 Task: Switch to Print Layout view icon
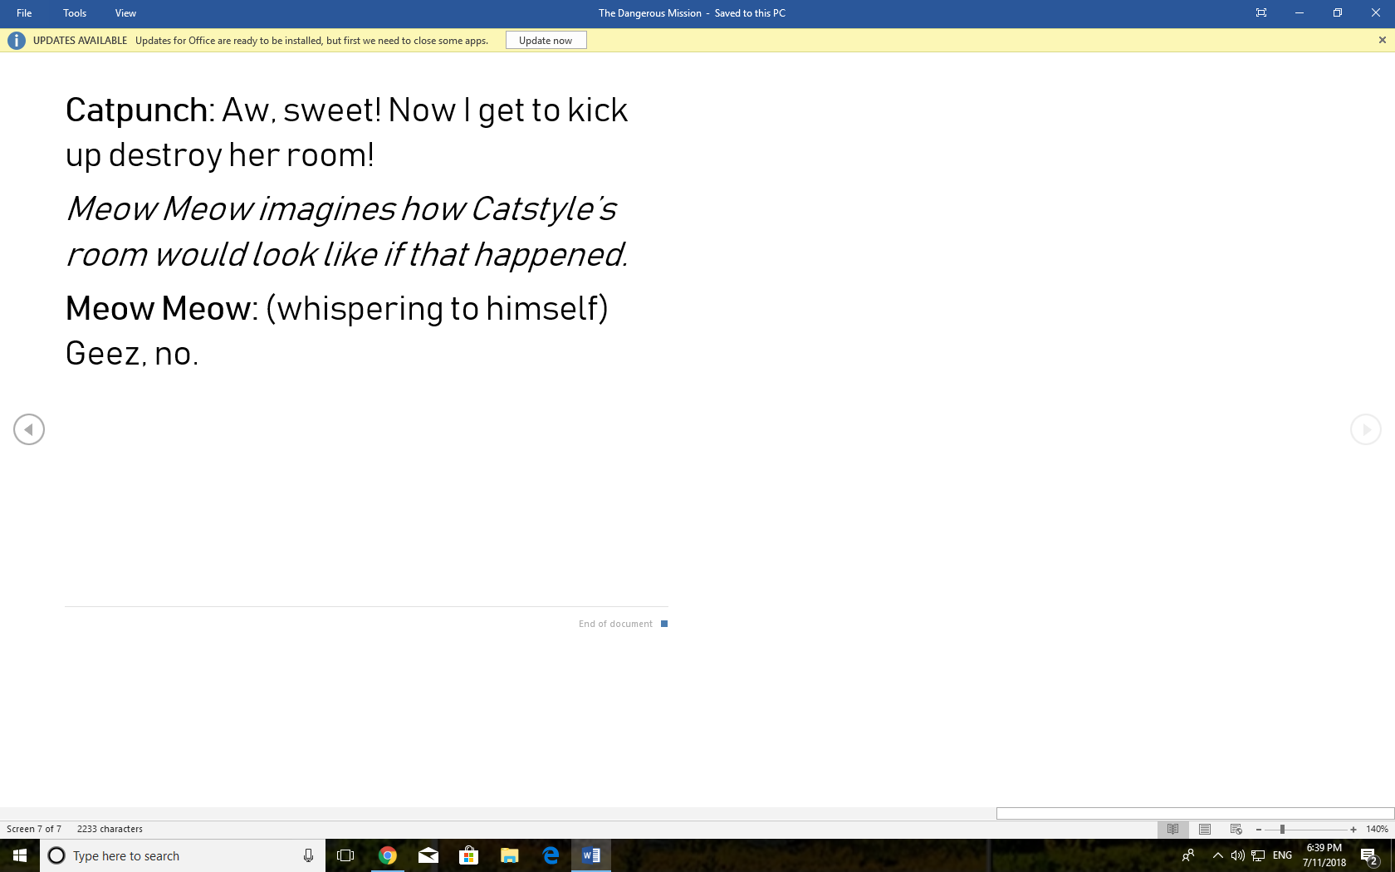[1205, 829]
